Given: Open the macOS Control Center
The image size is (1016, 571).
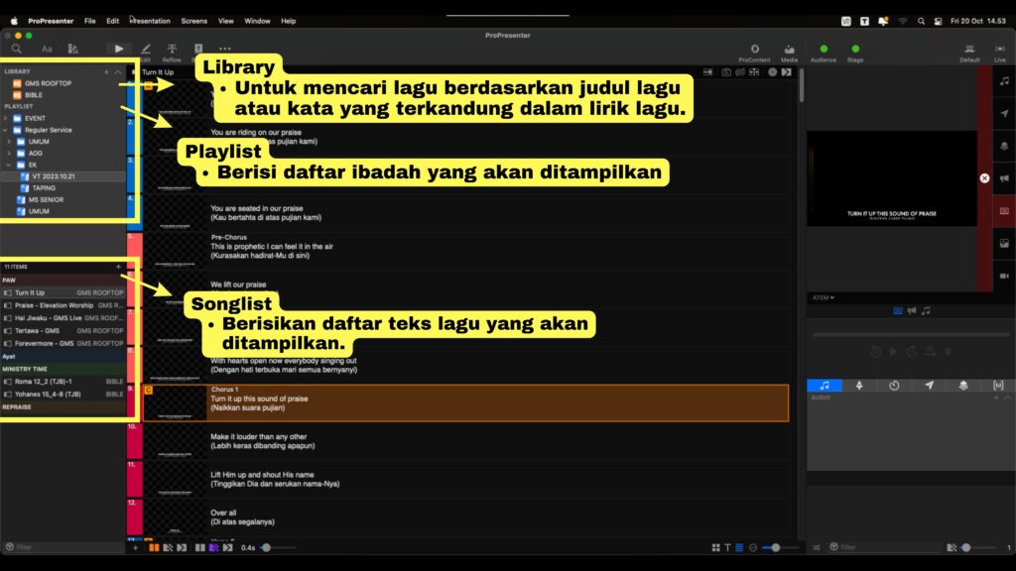Looking at the screenshot, I should (938, 22).
